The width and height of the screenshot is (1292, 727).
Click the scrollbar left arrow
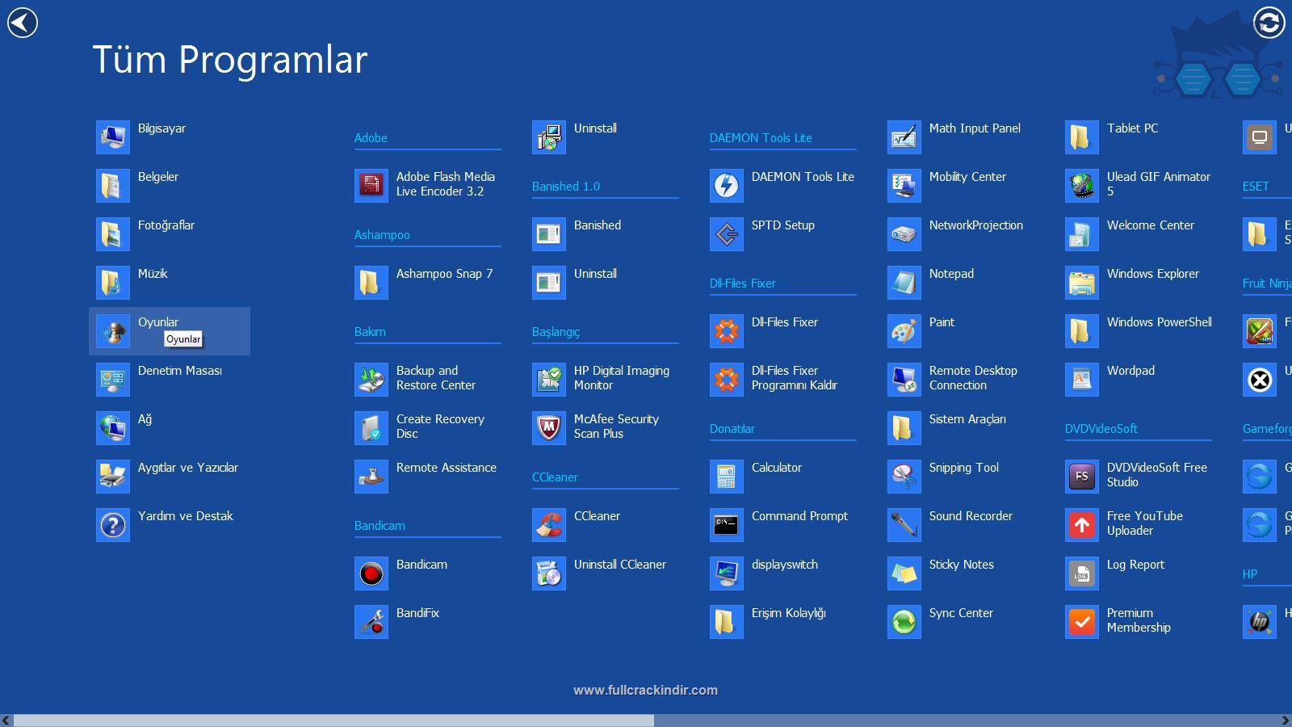[6, 720]
